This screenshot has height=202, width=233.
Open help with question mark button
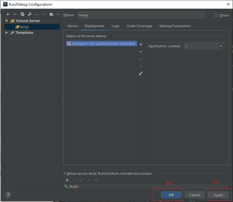8,195
